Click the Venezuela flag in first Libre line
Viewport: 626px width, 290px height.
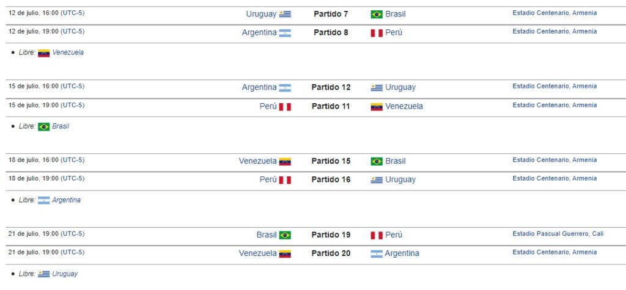click(x=44, y=53)
